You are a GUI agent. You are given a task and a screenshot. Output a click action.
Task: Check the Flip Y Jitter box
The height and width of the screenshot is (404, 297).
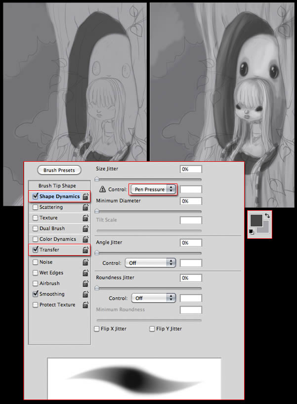coord(152,329)
